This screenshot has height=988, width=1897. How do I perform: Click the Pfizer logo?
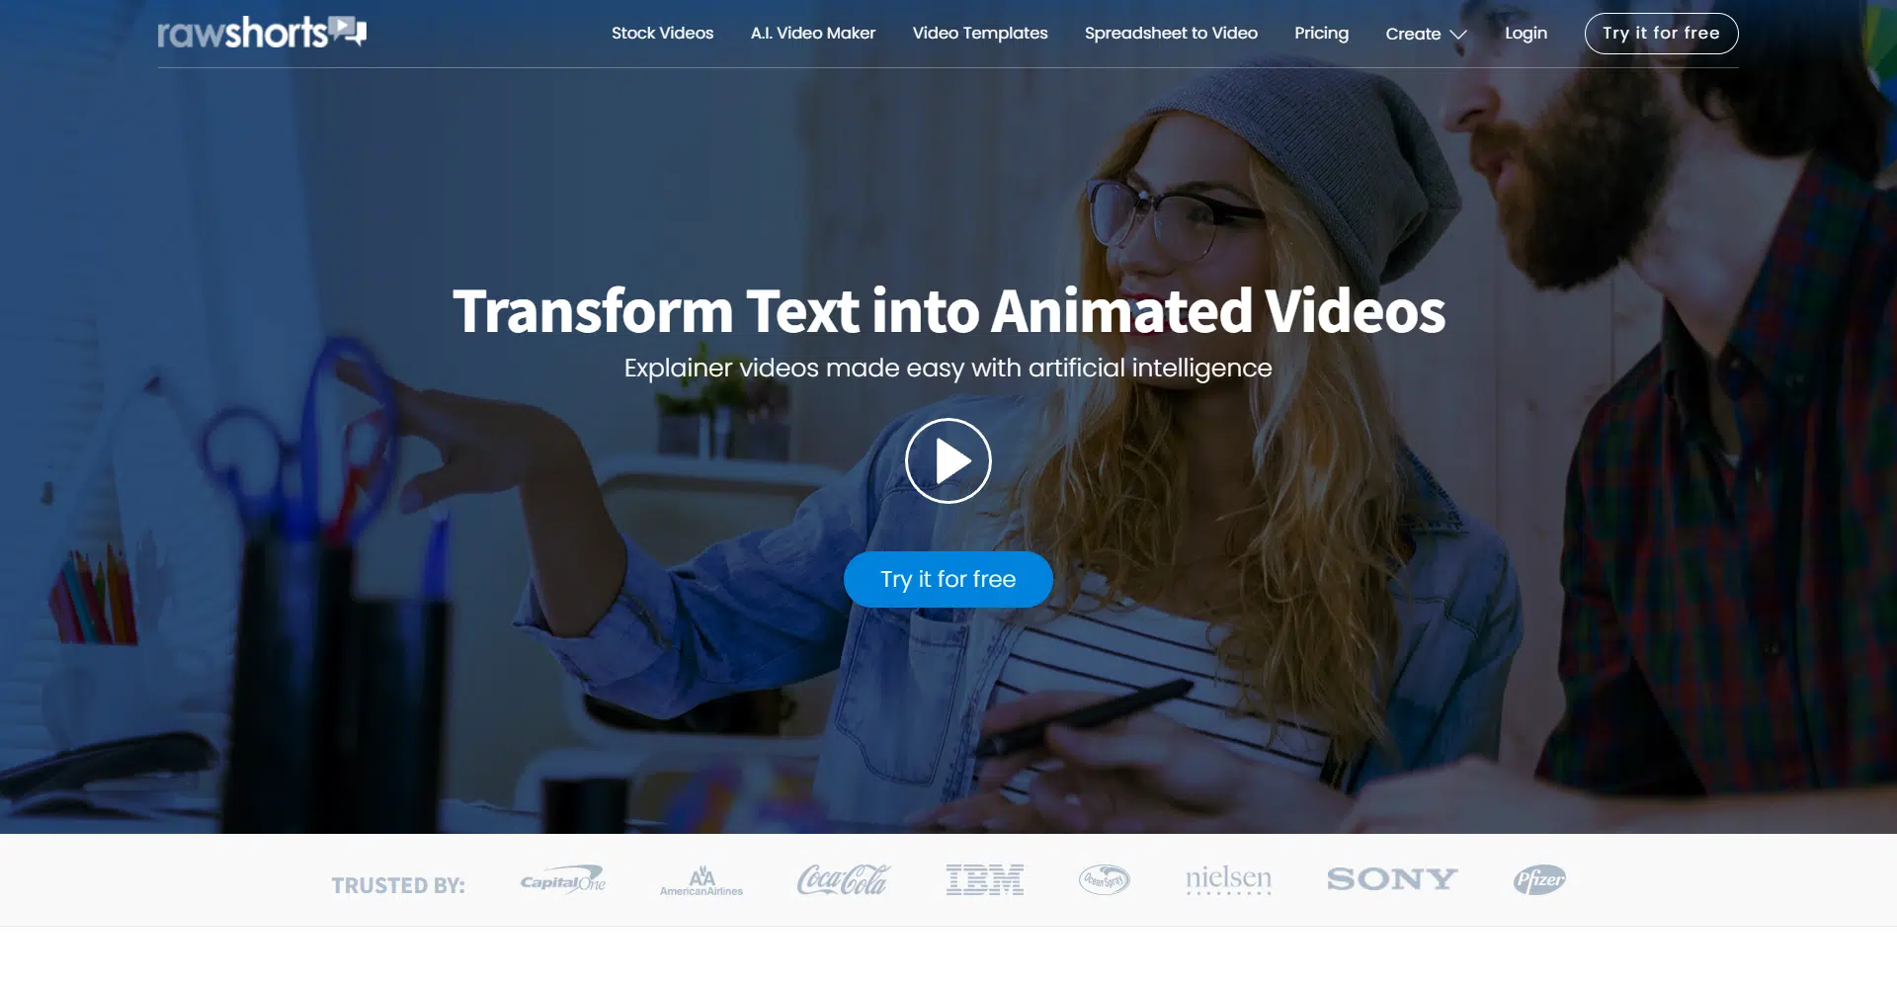[1539, 879]
